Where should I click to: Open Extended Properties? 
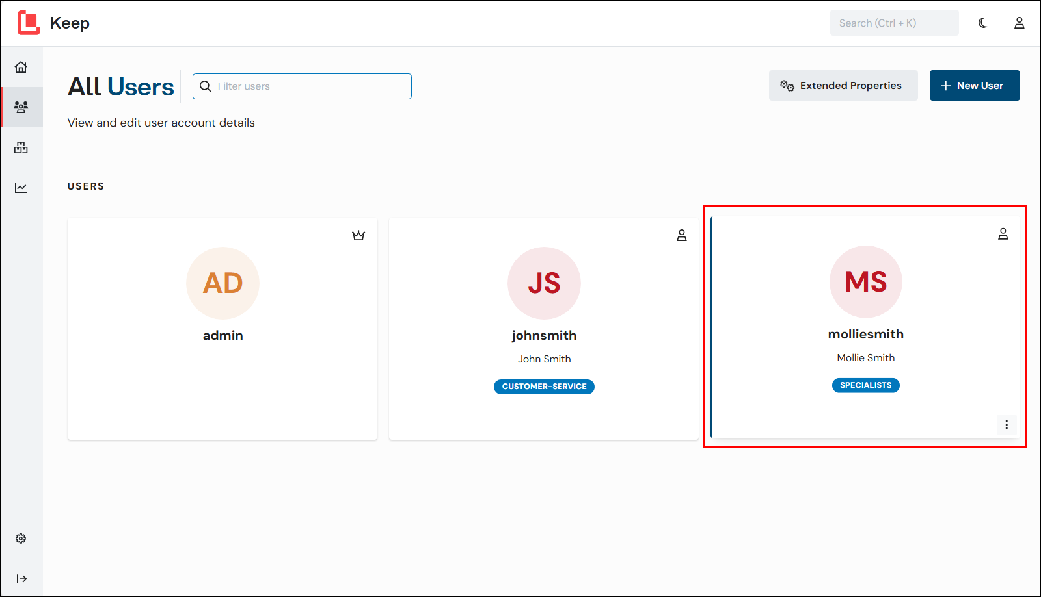(843, 86)
